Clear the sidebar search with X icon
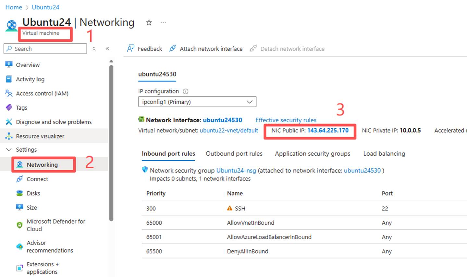Viewport: 467px width, 277px height. tap(94, 49)
